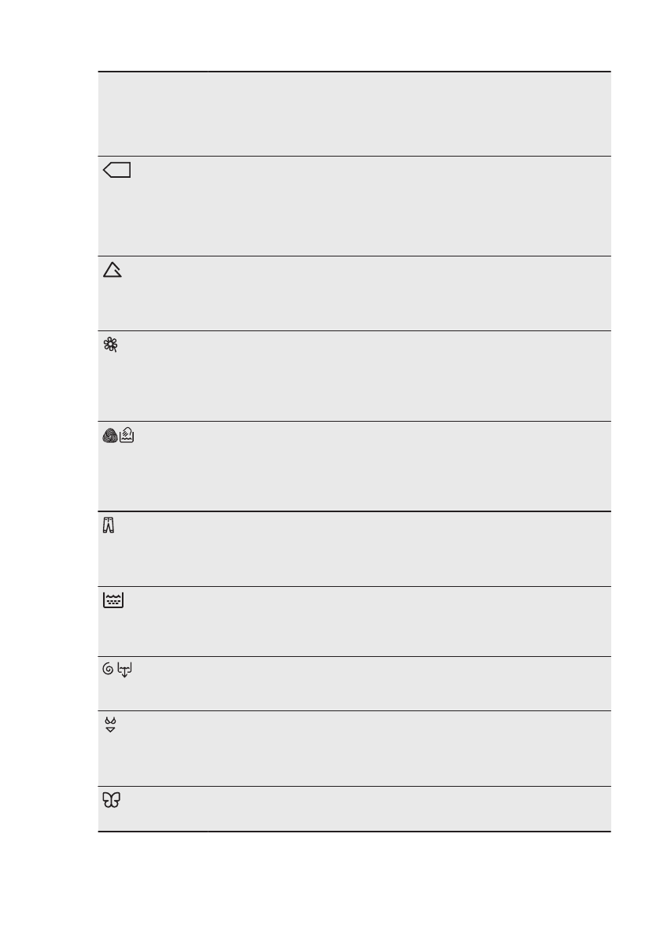This screenshot has width=660, height=937.
Task: Click the drain tub with arrow icon
Action: (124, 670)
